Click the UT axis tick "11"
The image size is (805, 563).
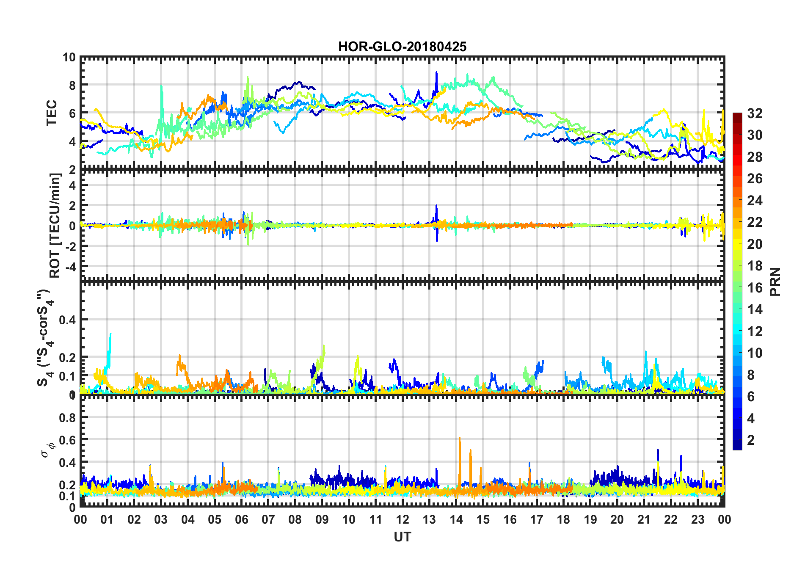tap(375, 519)
